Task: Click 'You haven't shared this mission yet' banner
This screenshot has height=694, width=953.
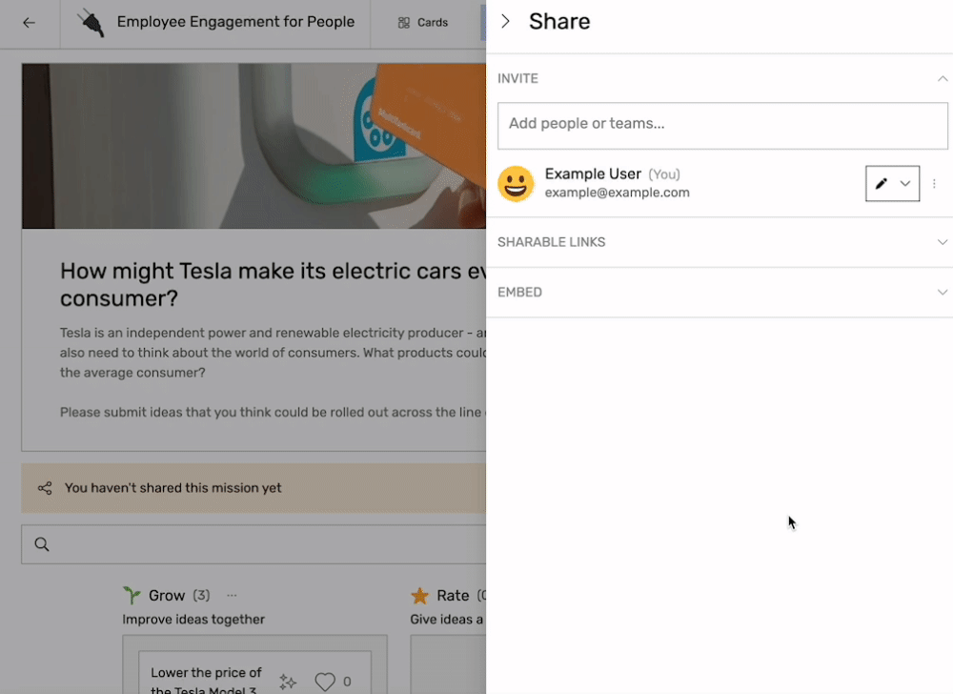Action: pyautogui.click(x=253, y=488)
